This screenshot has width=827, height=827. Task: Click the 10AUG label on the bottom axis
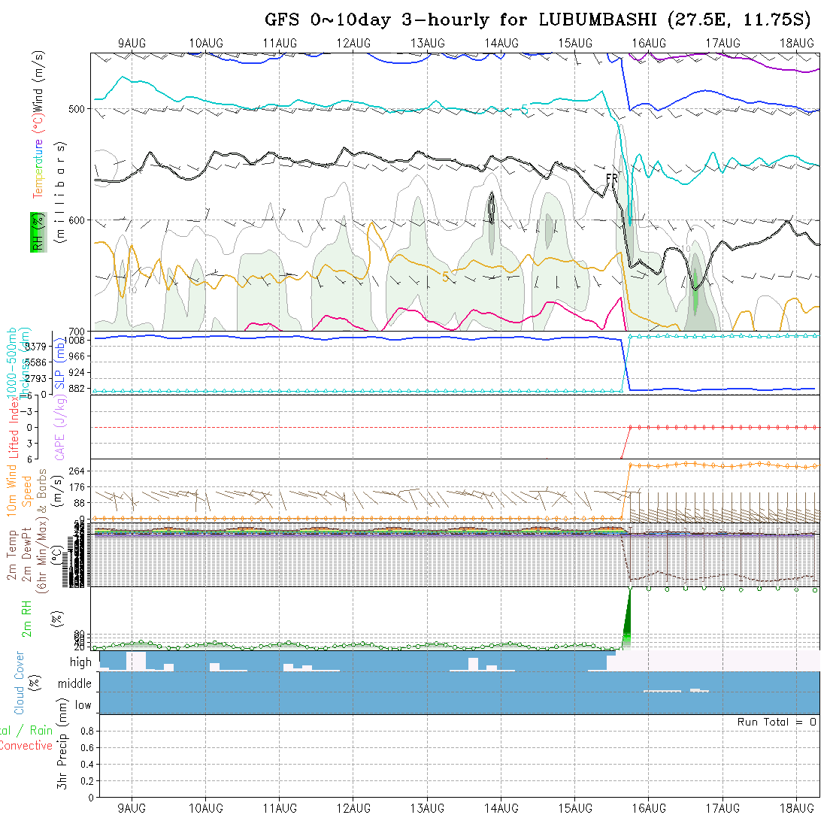pyautogui.click(x=206, y=808)
